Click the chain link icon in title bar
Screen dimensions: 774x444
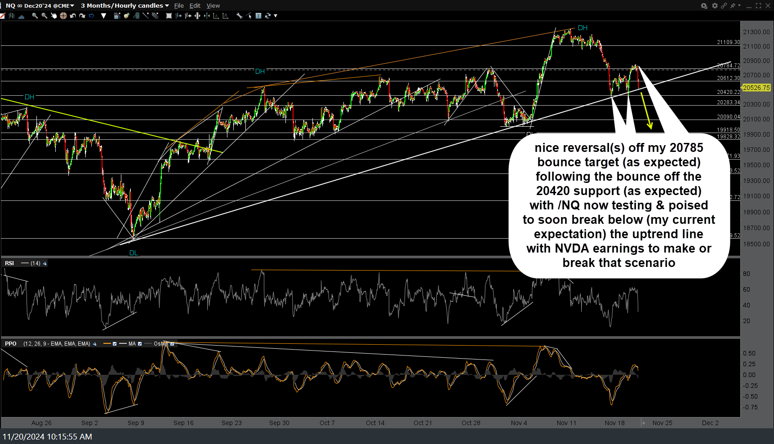click(724, 6)
